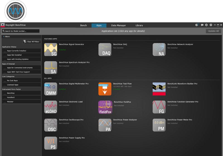Click the BenchVue DAQ title text
The height and width of the screenshot is (156, 223).
pyautogui.click(x=120, y=44)
